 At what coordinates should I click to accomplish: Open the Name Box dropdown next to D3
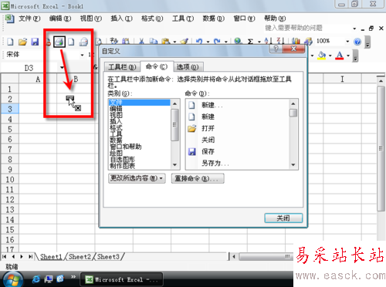point(62,68)
